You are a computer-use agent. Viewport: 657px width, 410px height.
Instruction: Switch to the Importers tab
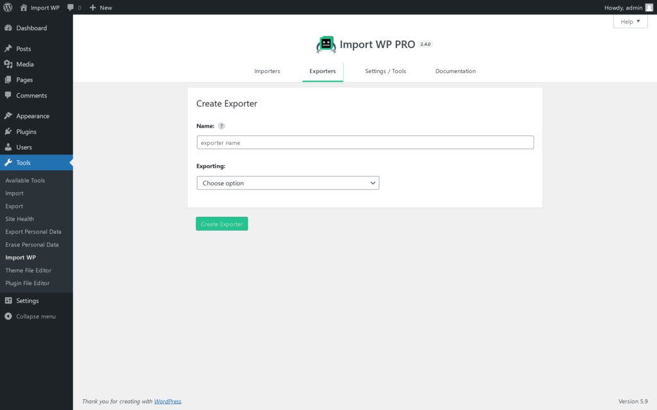(267, 71)
